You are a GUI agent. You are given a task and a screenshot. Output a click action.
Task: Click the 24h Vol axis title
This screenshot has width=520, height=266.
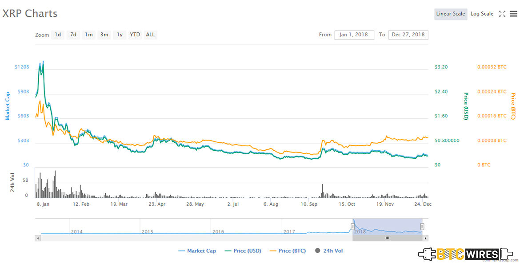[x=12, y=182]
